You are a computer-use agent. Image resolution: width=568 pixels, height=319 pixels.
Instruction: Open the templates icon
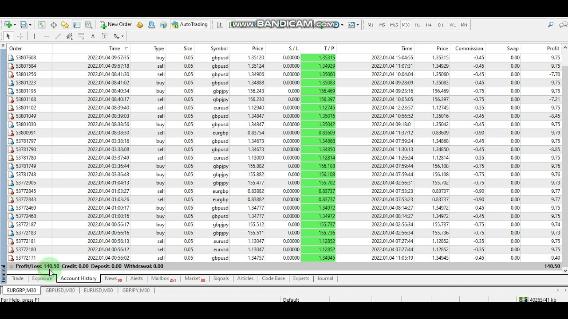(x=351, y=25)
